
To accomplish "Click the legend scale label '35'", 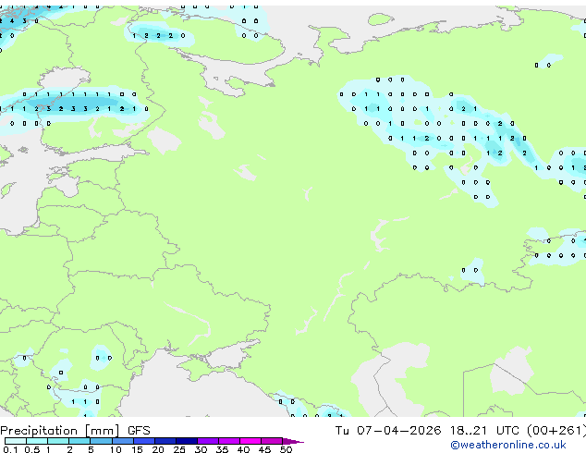I will click(x=222, y=449).
